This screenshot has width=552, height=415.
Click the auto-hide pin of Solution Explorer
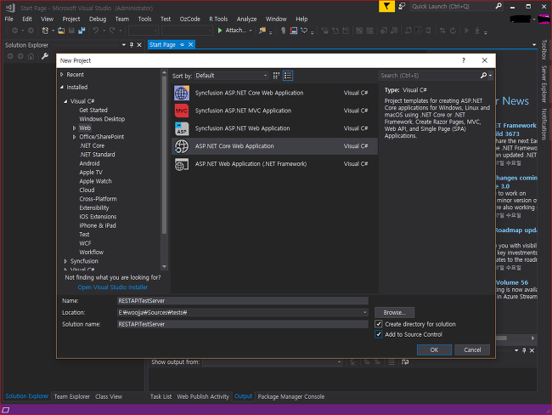pos(132,45)
